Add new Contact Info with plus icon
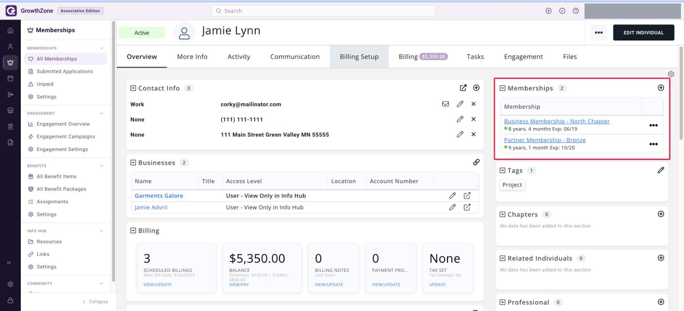 (x=476, y=88)
